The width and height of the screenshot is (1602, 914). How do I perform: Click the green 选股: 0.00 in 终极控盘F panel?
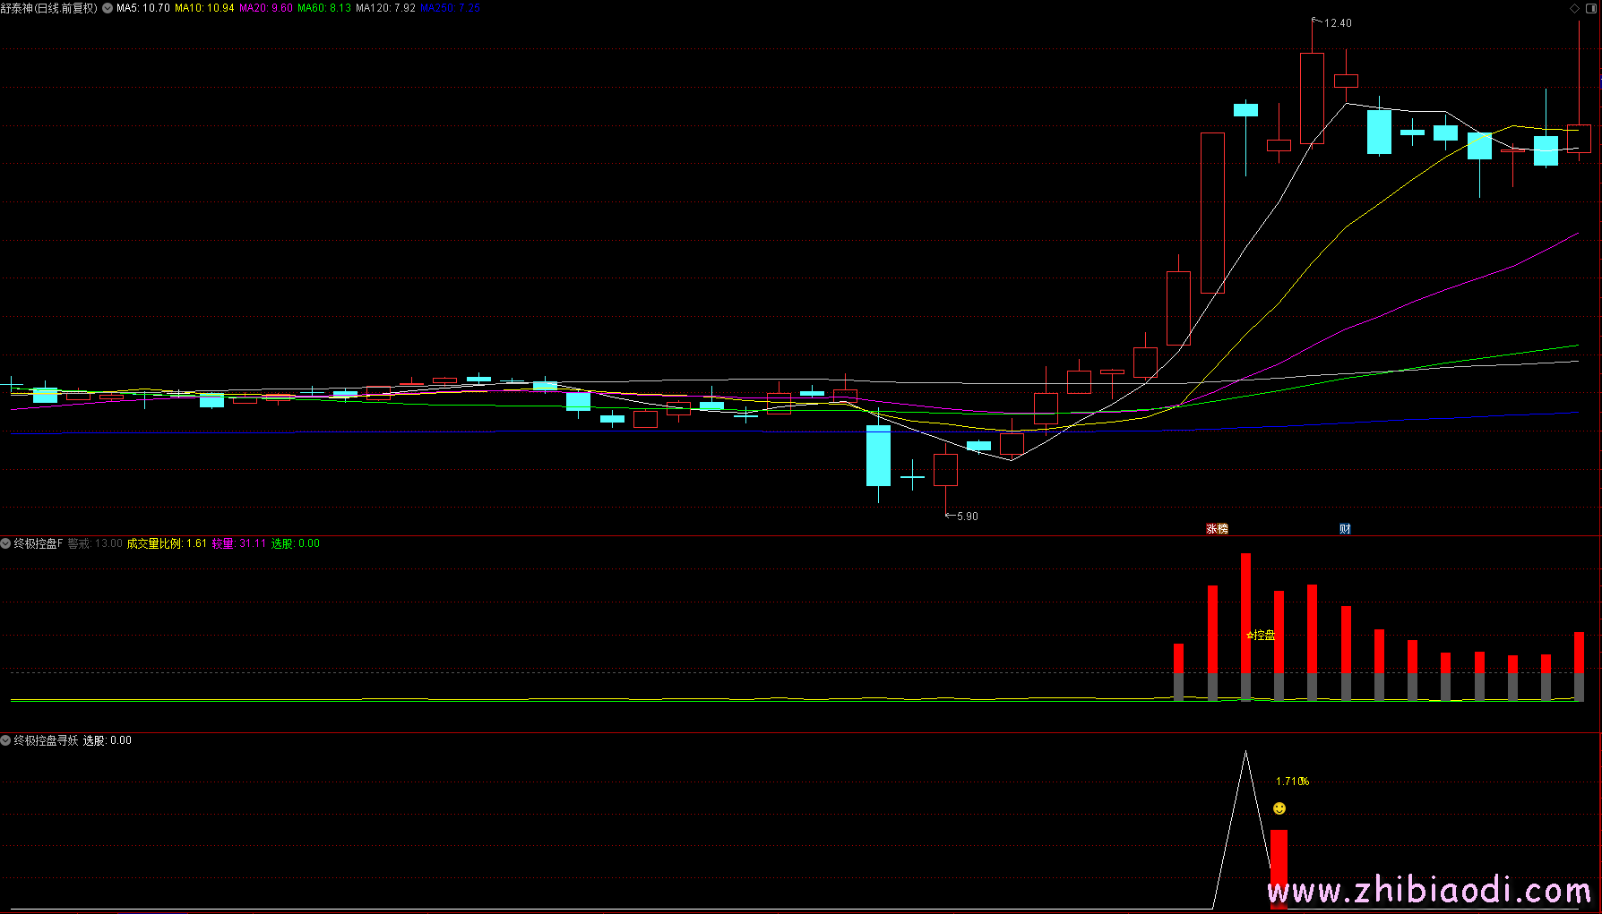(295, 543)
